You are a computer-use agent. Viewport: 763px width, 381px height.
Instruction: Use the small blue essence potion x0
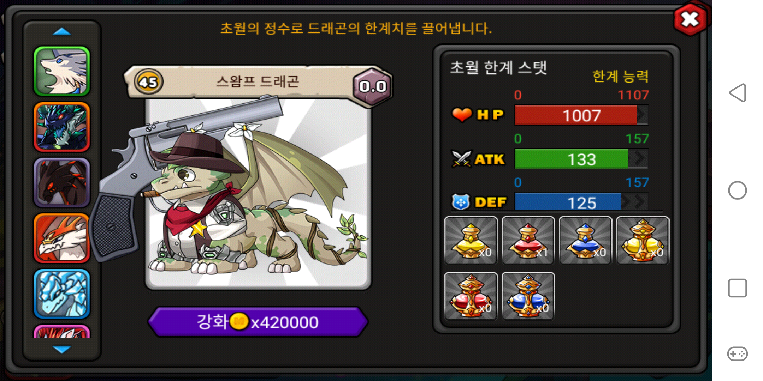[x=585, y=240]
